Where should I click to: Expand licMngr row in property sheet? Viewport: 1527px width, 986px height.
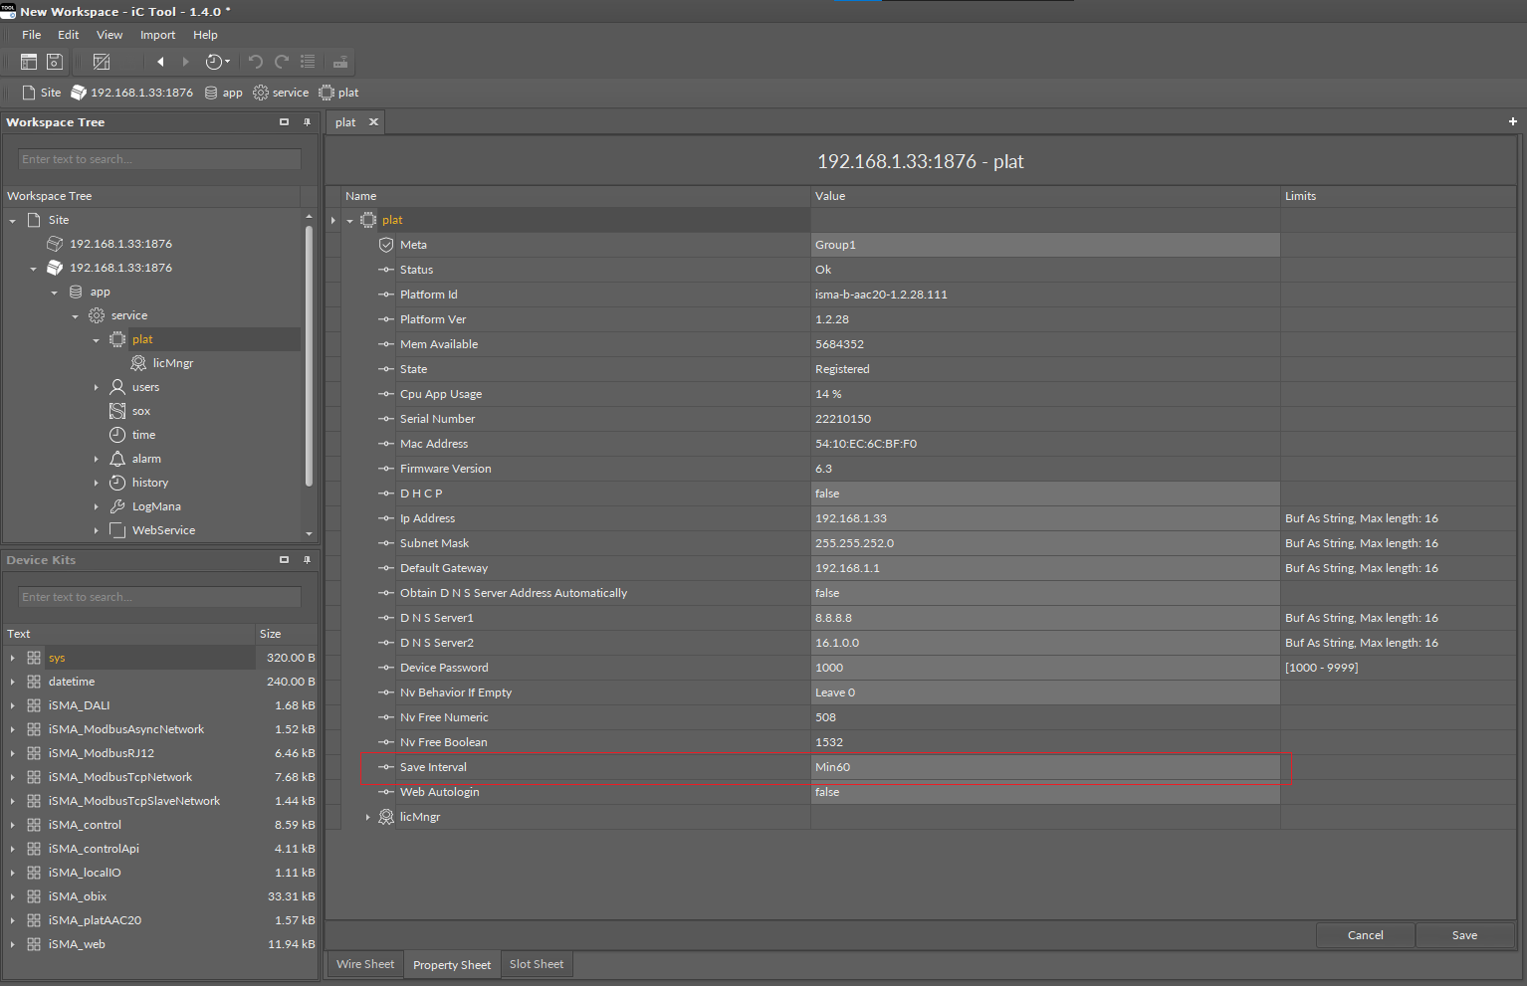[x=368, y=817]
